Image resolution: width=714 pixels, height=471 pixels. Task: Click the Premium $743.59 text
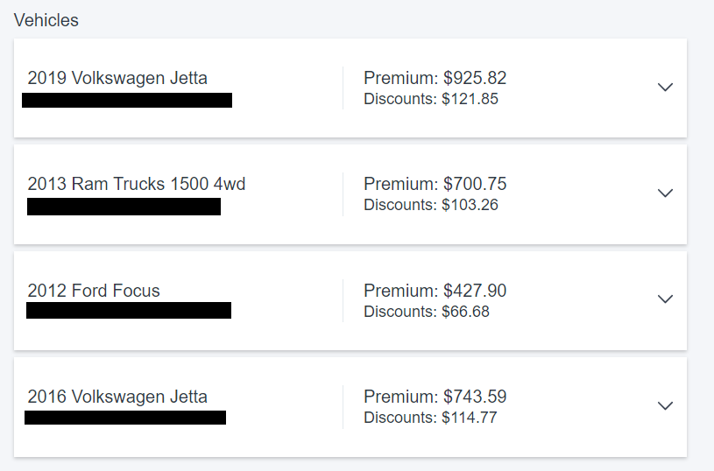[x=435, y=397]
